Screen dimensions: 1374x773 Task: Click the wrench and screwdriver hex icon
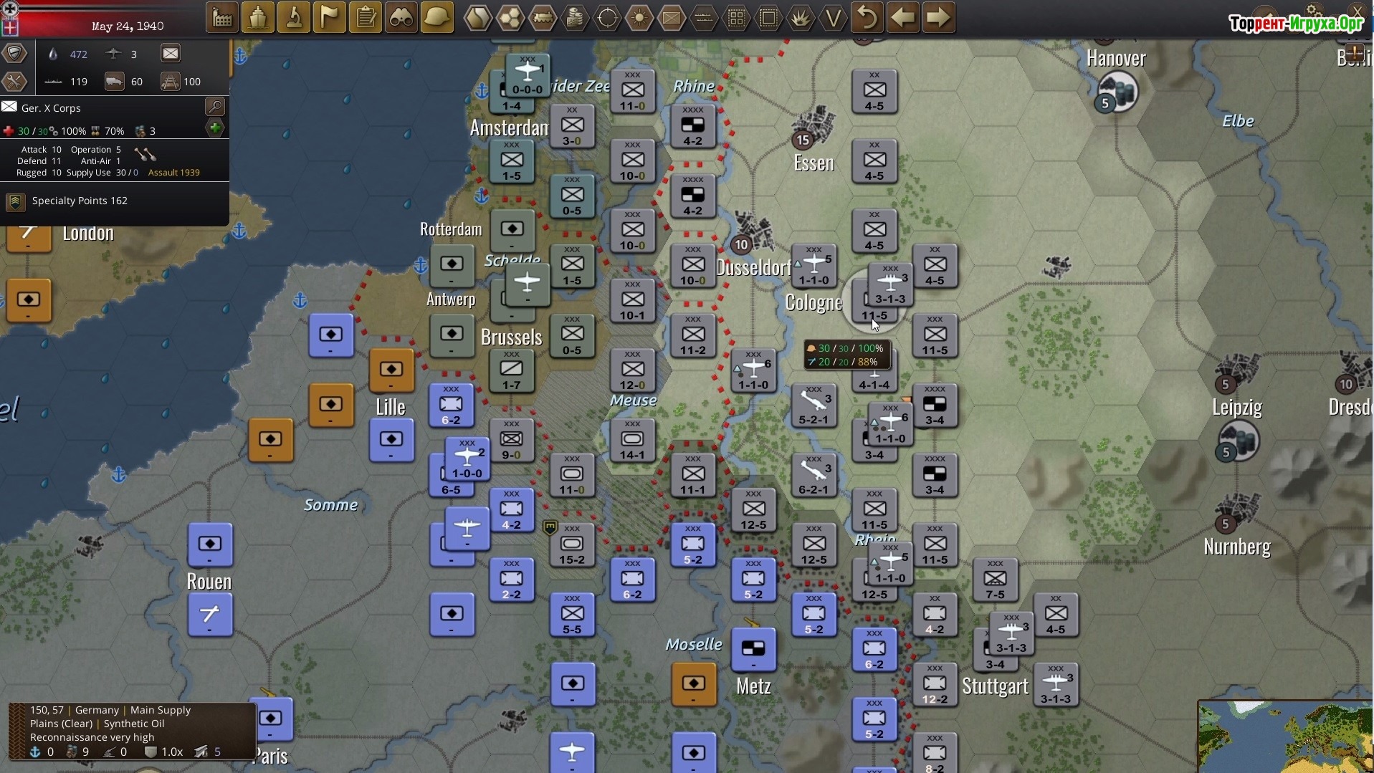(14, 81)
